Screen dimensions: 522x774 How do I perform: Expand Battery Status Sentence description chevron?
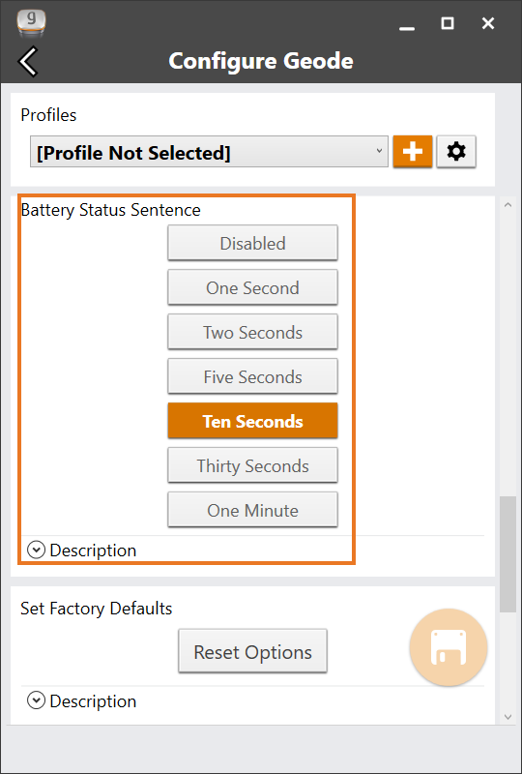click(36, 550)
